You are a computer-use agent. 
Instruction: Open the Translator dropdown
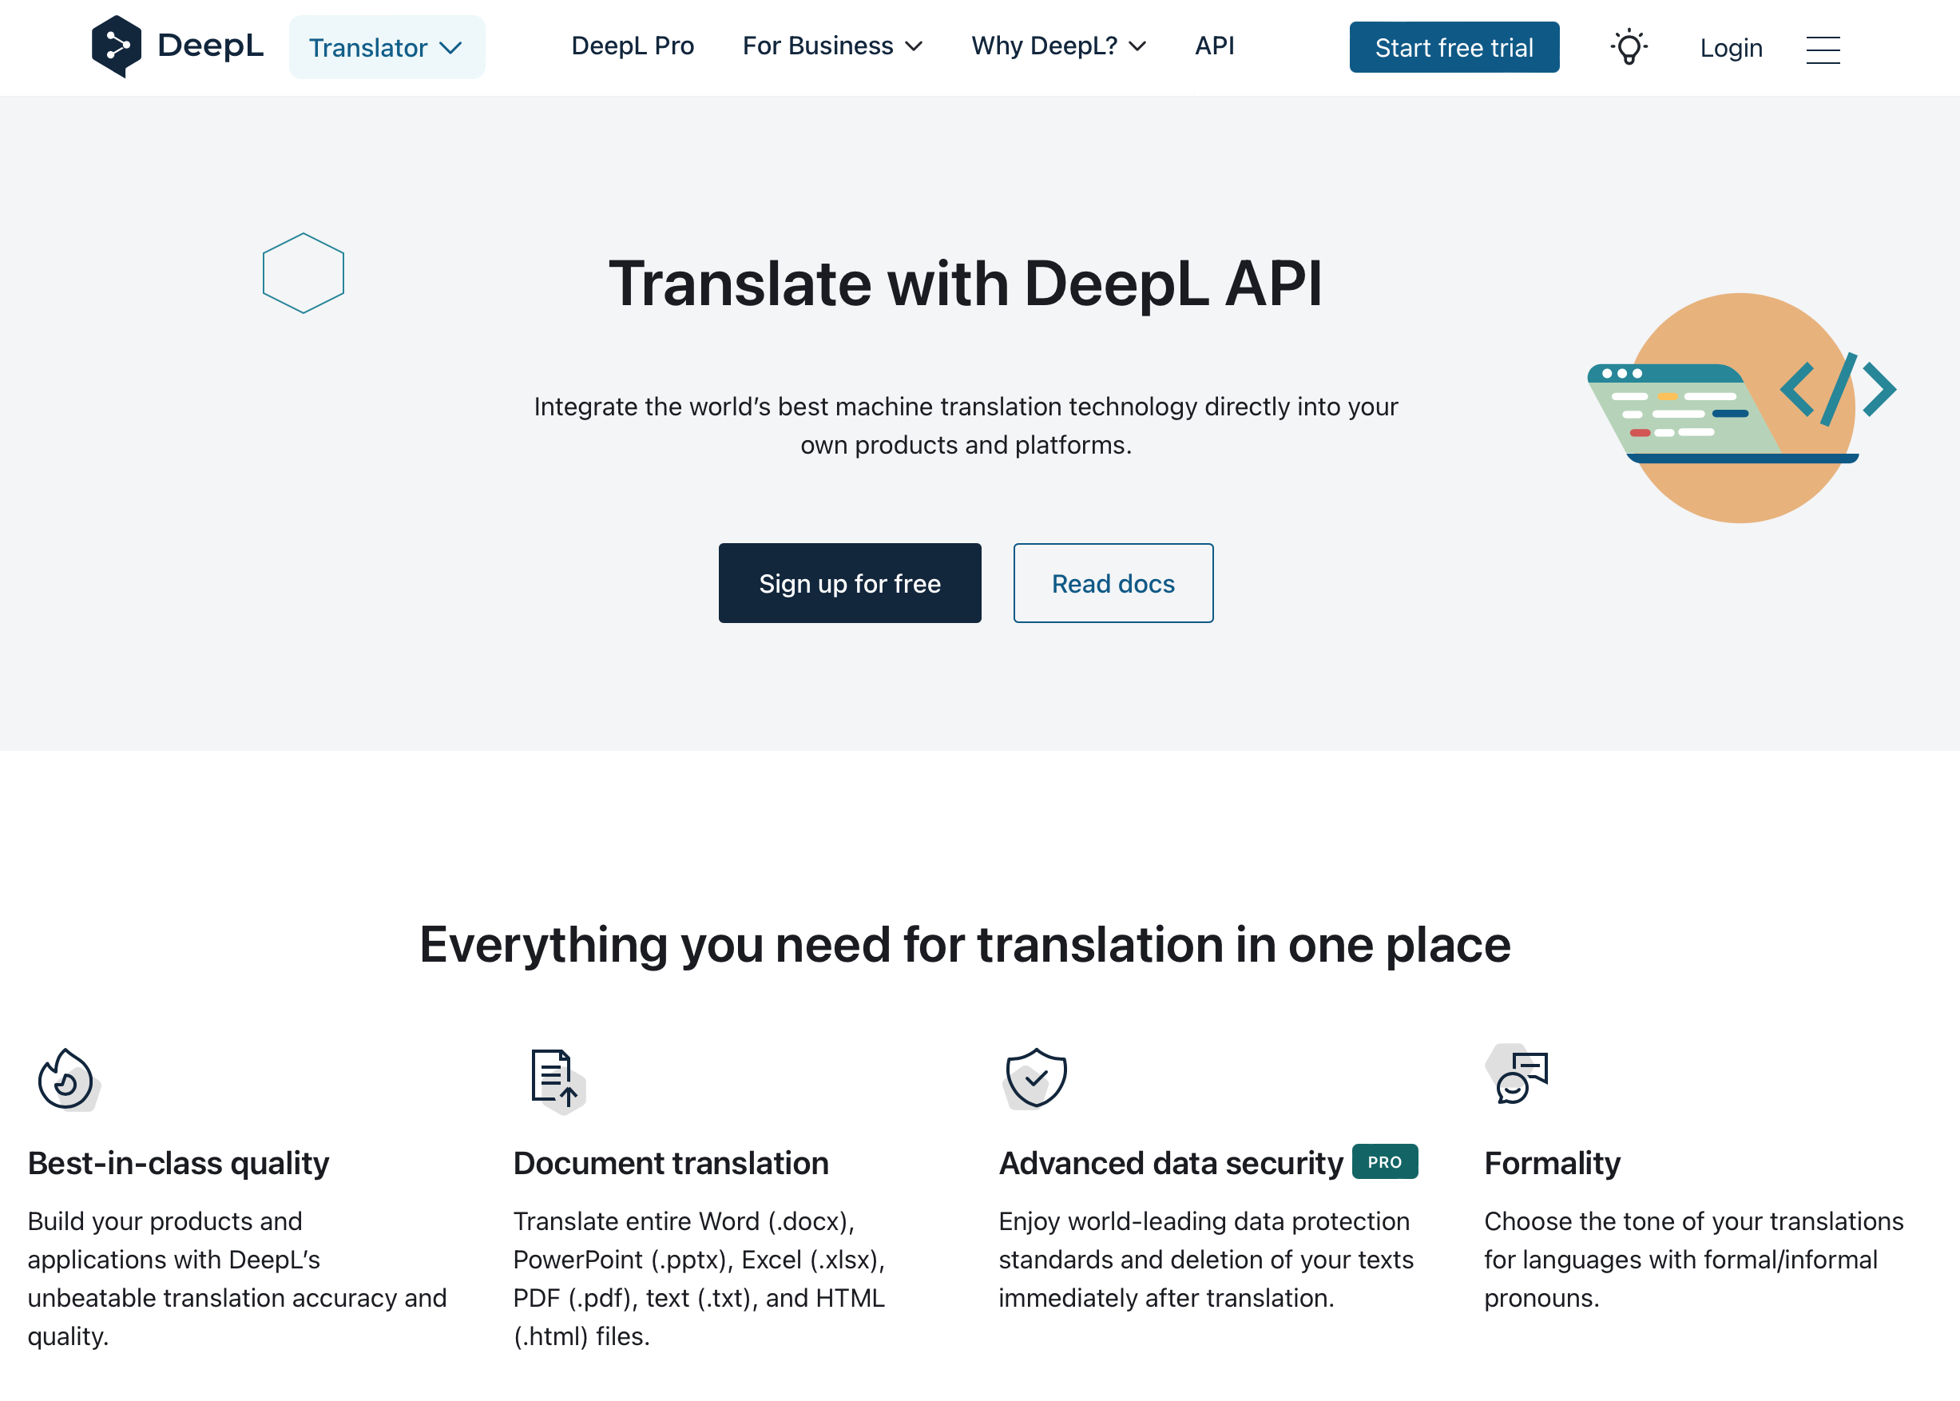click(x=387, y=47)
